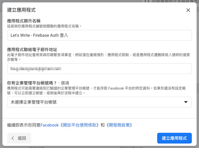This screenshot has width=199, height=148.
Task: Click the back chevron arrow icon
Action: (x=13, y=138)
